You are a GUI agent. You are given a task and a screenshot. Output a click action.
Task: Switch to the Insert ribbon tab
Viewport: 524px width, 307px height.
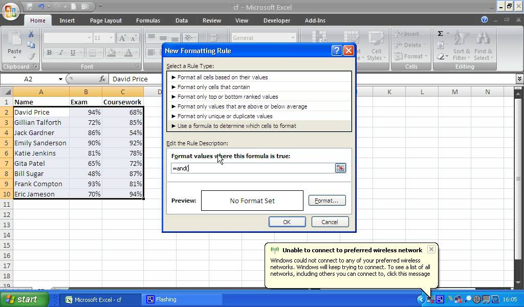[x=67, y=20]
